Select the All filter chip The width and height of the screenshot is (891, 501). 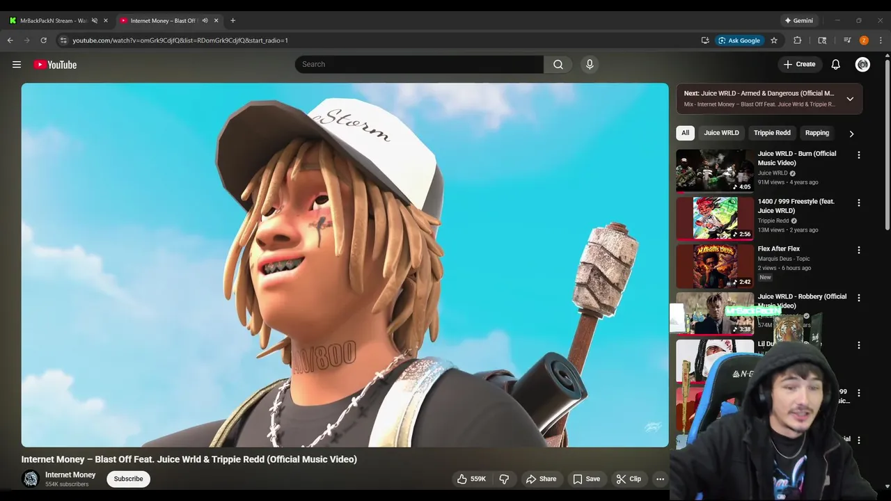[x=685, y=133]
